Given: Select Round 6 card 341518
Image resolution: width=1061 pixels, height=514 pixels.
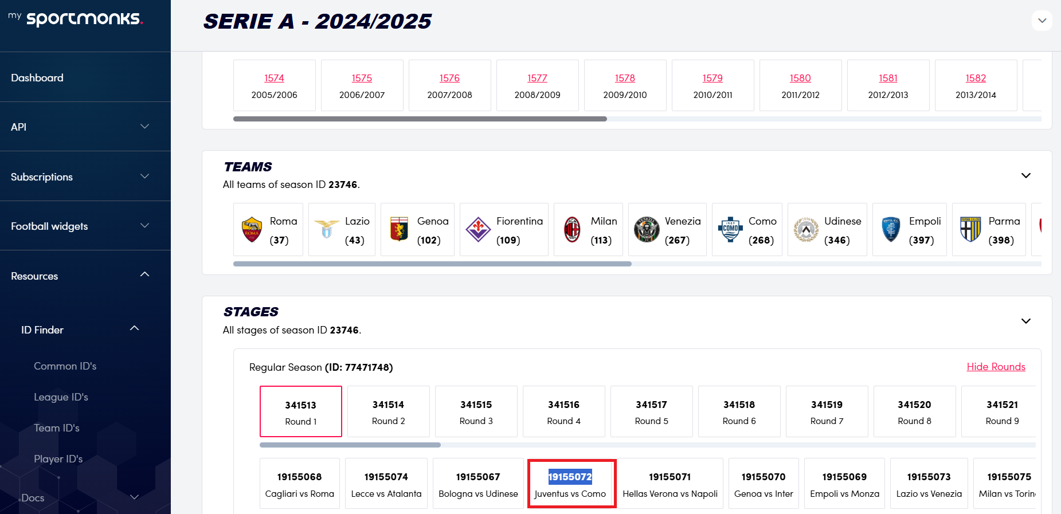Looking at the screenshot, I should (739, 411).
